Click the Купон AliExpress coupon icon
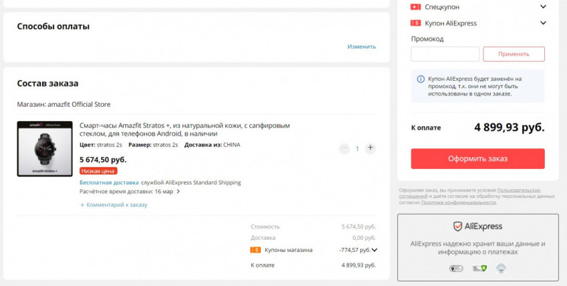The height and width of the screenshot is (286, 567). point(415,23)
